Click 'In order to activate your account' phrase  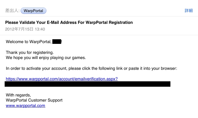tap(37, 68)
